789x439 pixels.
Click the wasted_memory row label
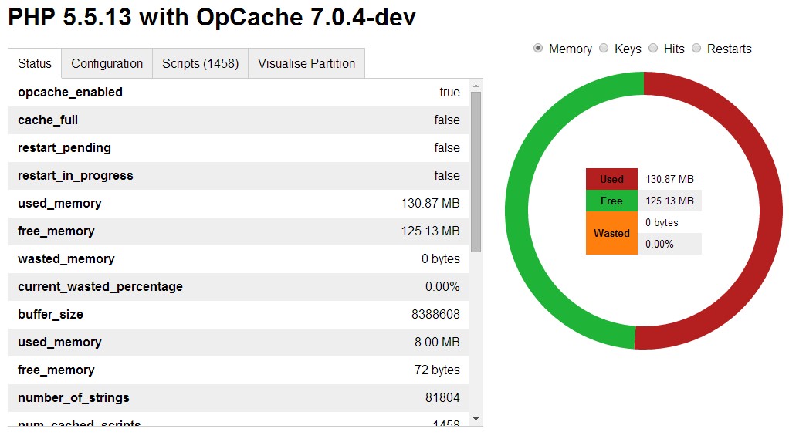[x=66, y=258]
